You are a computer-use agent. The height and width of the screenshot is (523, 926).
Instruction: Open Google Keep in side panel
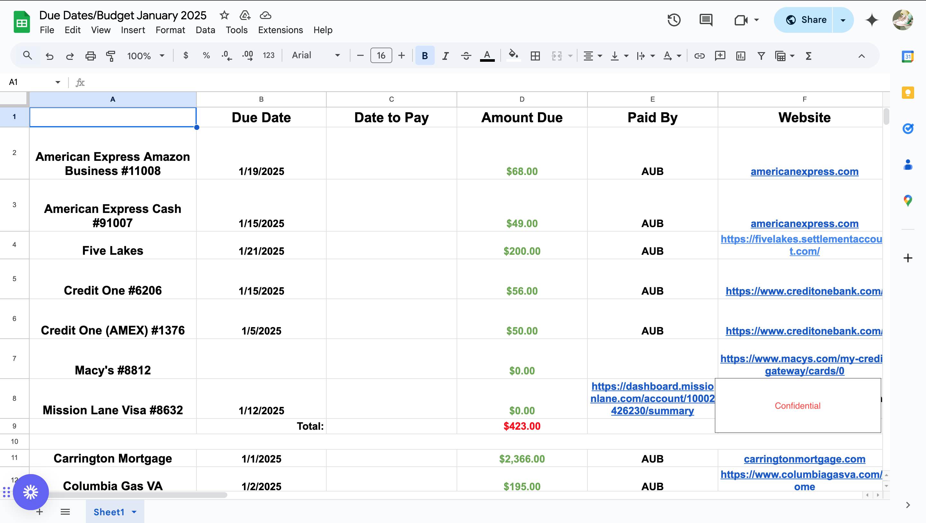pyautogui.click(x=908, y=93)
